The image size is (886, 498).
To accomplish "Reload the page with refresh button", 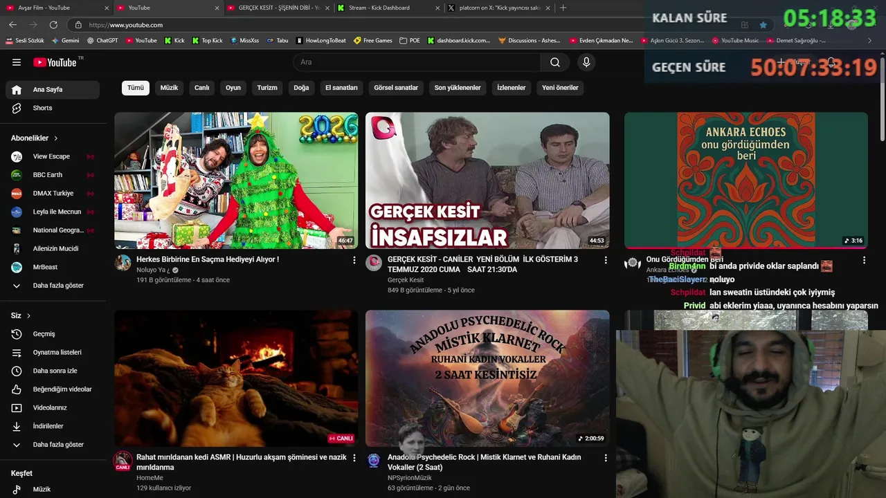I will (53, 25).
